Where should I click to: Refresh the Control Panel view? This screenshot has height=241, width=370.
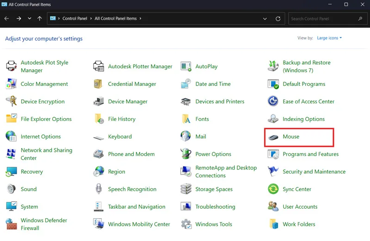(278, 18)
